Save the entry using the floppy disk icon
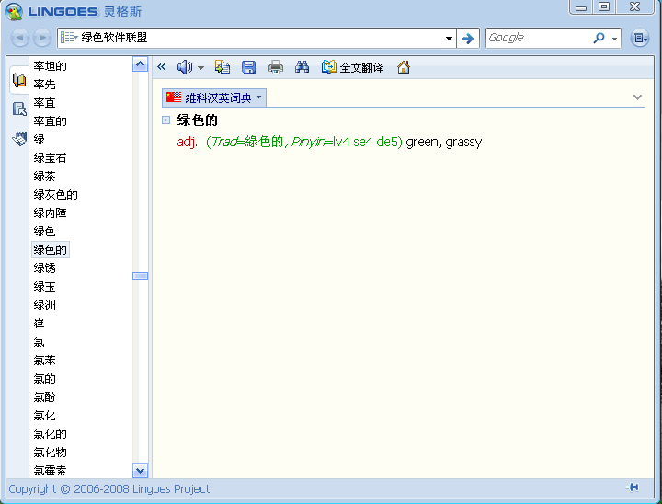662x504 pixels. click(x=248, y=67)
